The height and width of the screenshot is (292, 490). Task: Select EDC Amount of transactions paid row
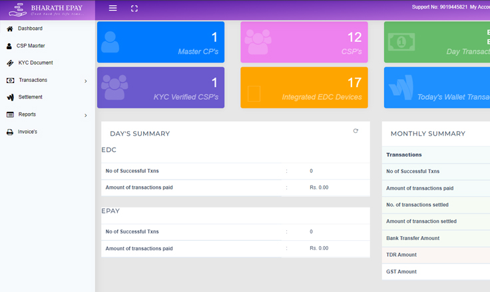[236, 188]
